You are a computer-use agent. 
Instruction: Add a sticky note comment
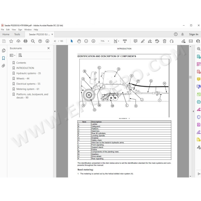coord(136,41)
